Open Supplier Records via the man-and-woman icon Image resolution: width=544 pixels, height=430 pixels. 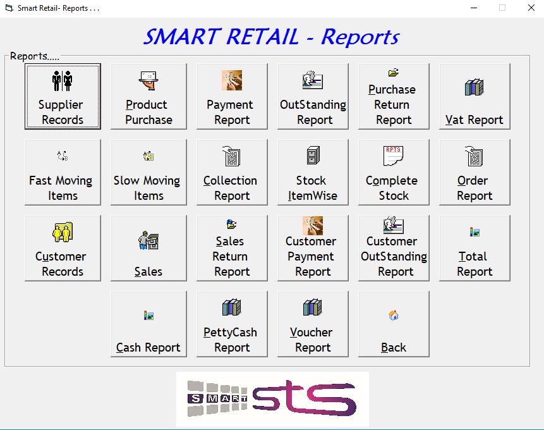63,80
